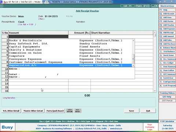This screenshot has width=176, height=132.
Task: Open Acc. Summary shortcut
Action: click(167, 59)
